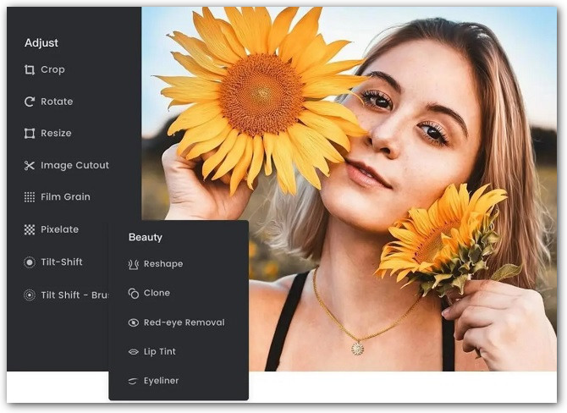This screenshot has height=413, width=567.
Task: Select the Crop tool icon
Action: (30, 70)
